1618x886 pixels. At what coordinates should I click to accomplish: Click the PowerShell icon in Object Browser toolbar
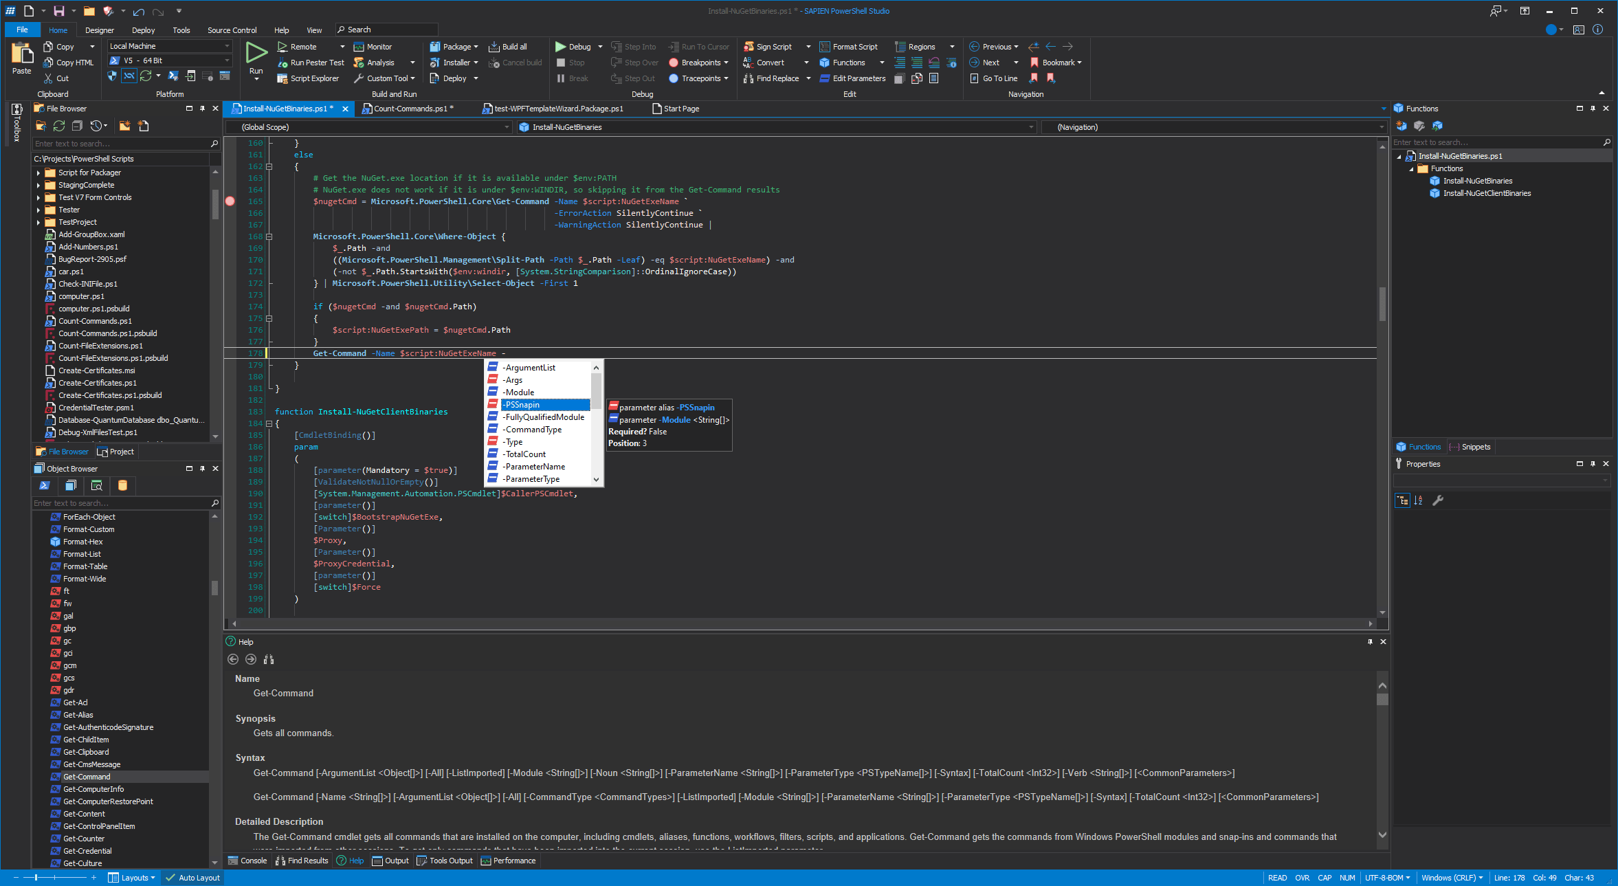[45, 485]
